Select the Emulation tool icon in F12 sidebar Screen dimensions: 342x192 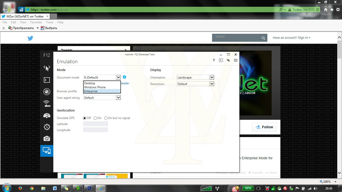click(47, 150)
